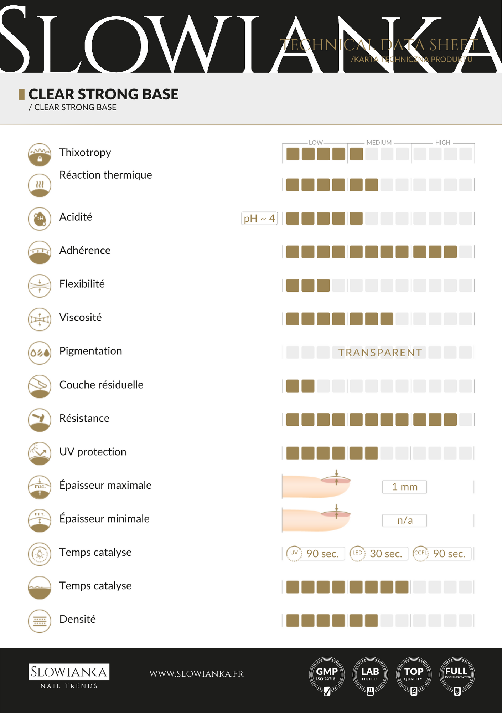The height and width of the screenshot is (713, 502).
Task: Click the TRANSPARENT pigmentation label
Action: tap(380, 353)
